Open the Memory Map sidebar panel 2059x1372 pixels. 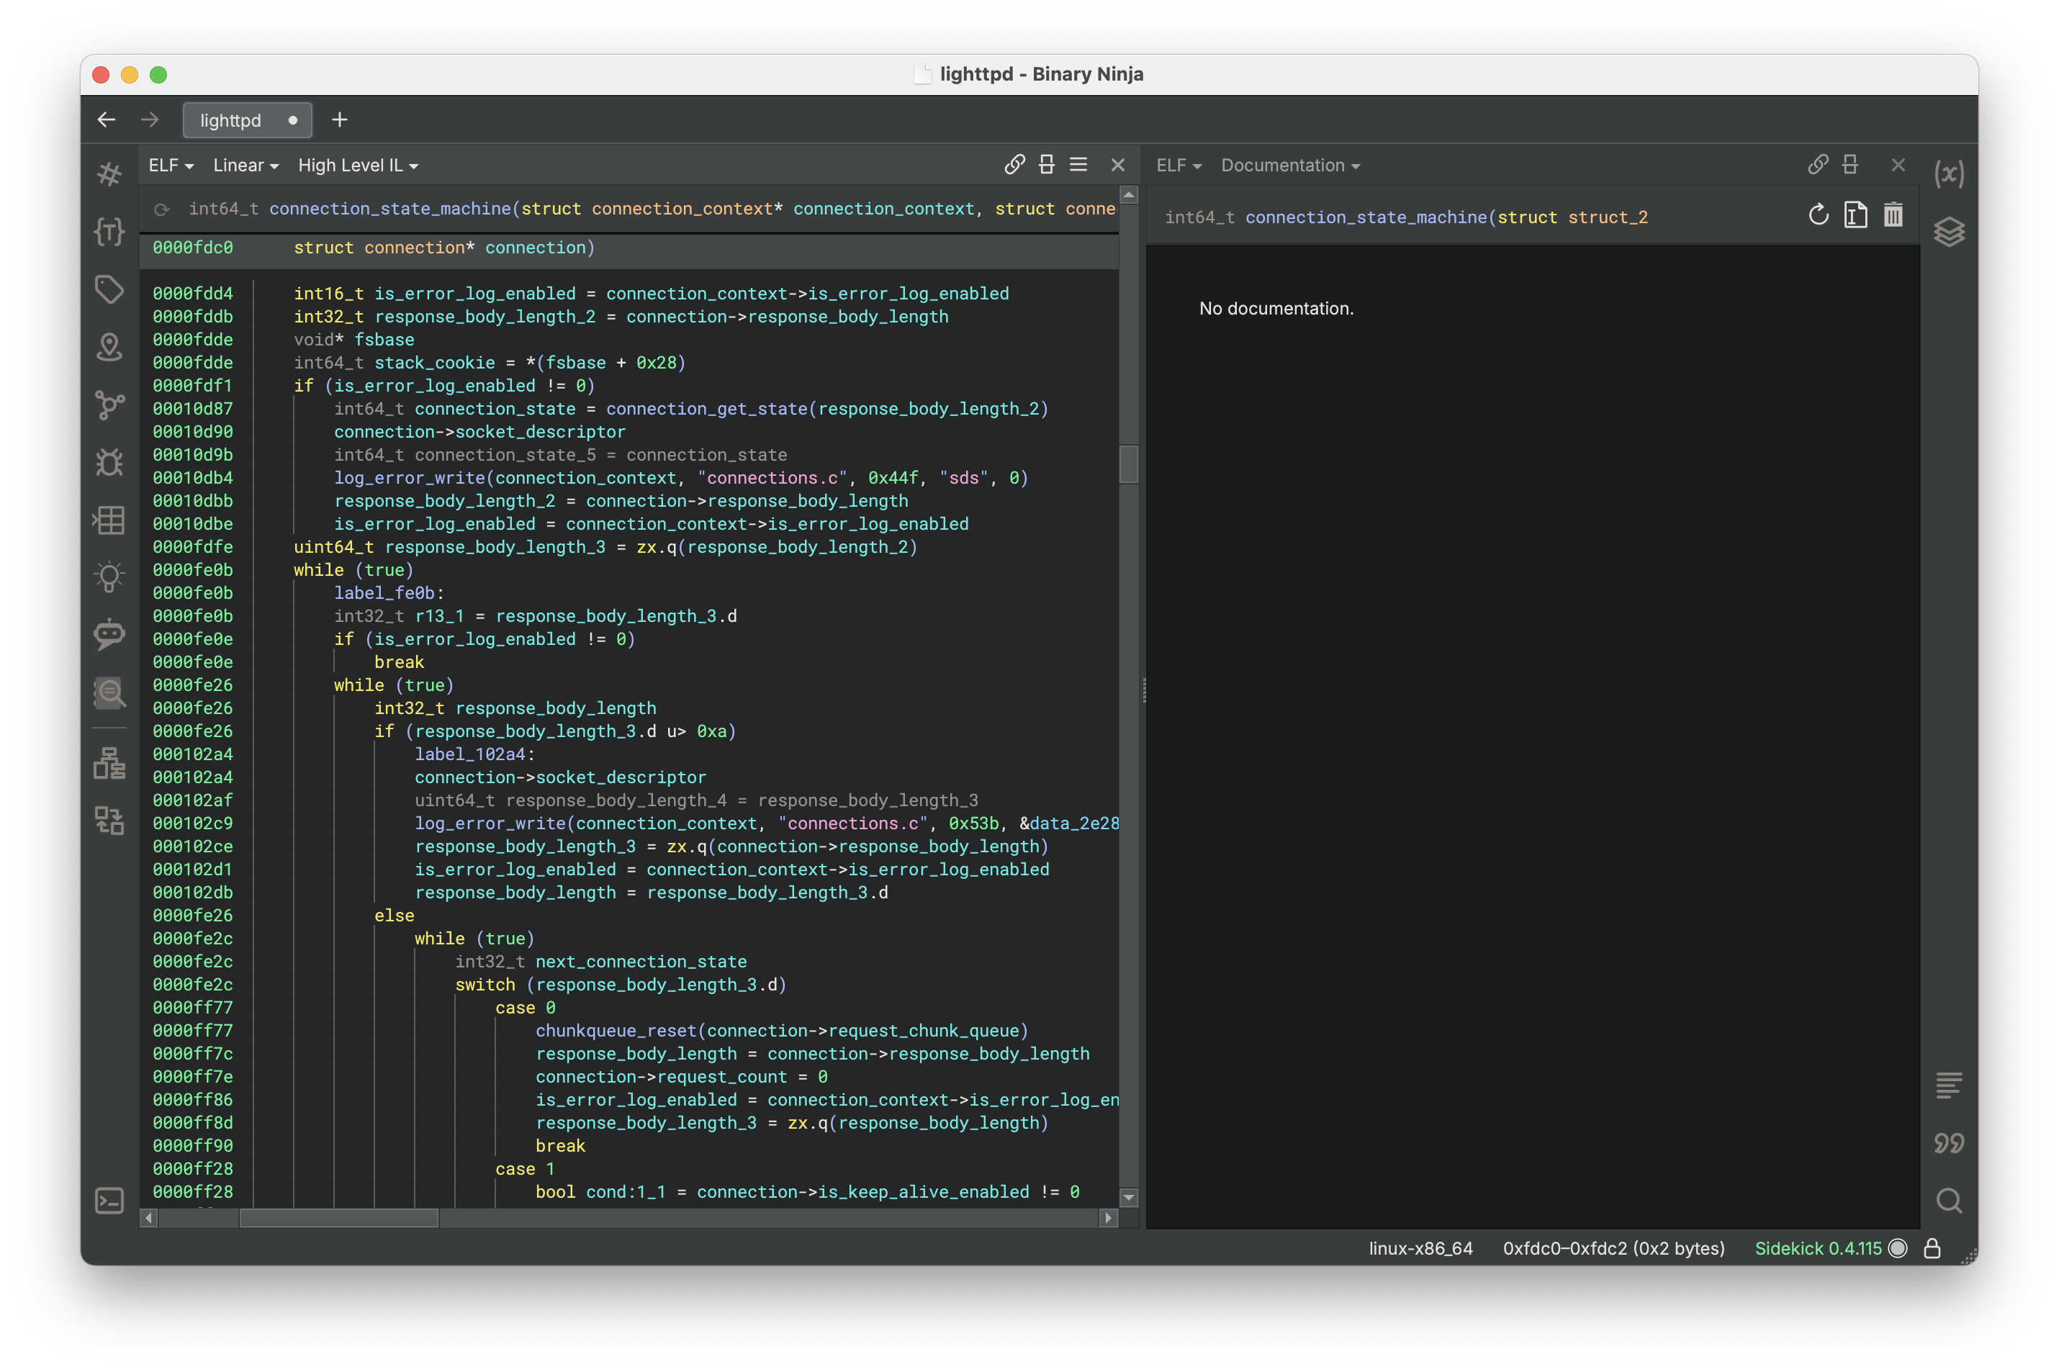tap(109, 520)
